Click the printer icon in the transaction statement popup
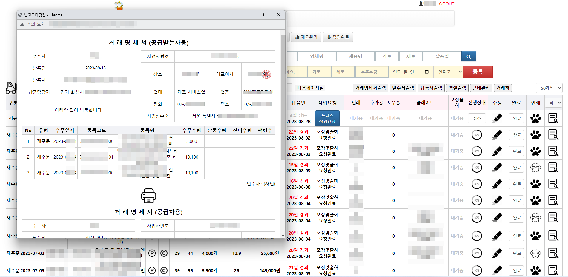Screen dimensions: 568x277 tap(148, 196)
